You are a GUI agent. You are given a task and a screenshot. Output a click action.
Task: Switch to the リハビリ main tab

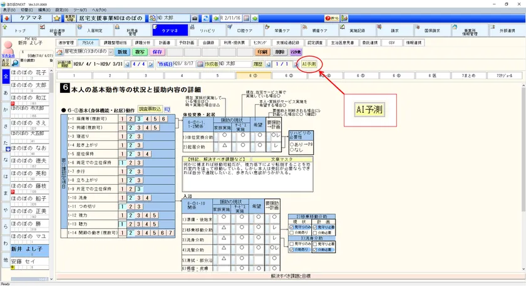tap(207, 30)
